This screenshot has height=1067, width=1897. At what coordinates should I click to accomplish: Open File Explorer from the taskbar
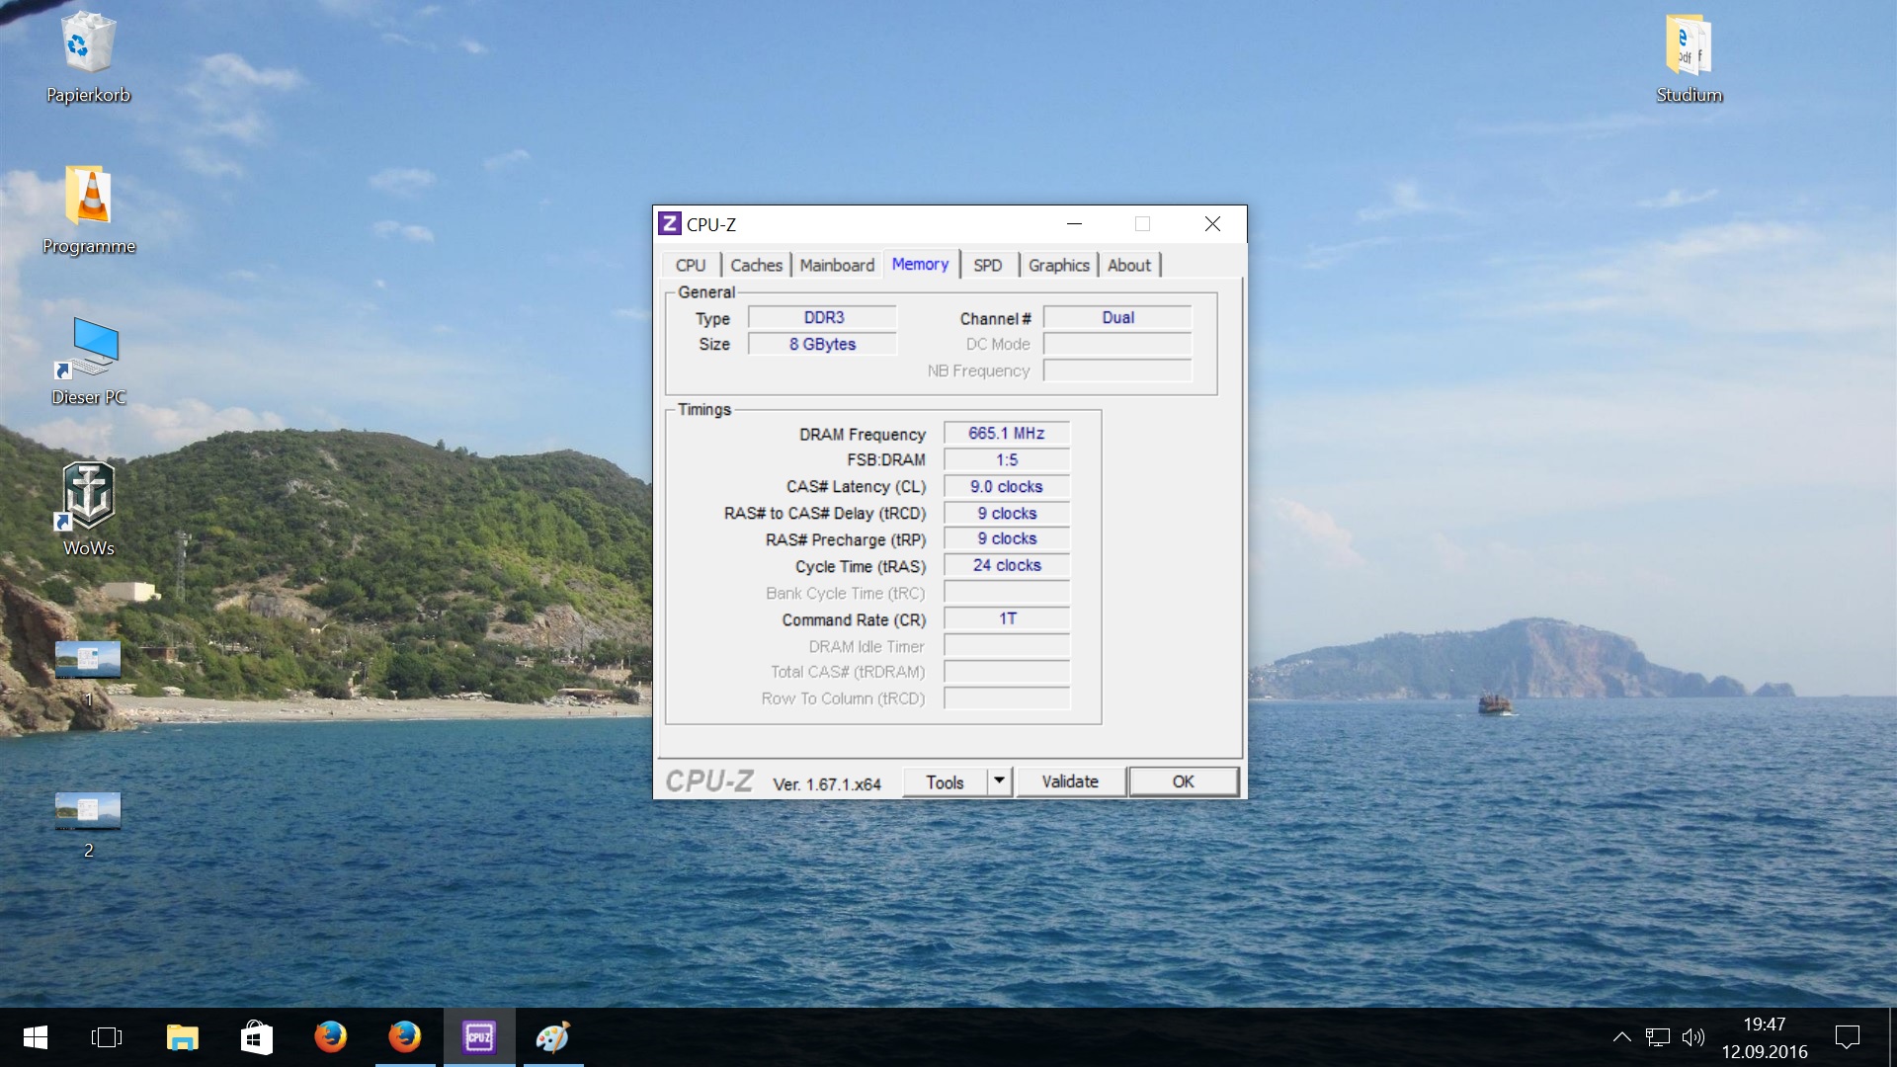point(183,1037)
